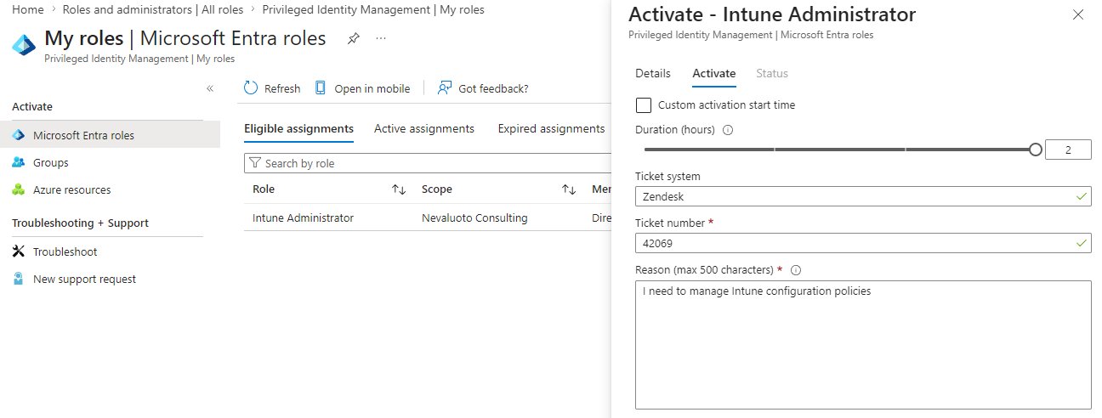This screenshot has height=418, width=1102.
Task: Open the ellipsis more options menu
Action: tap(381, 39)
